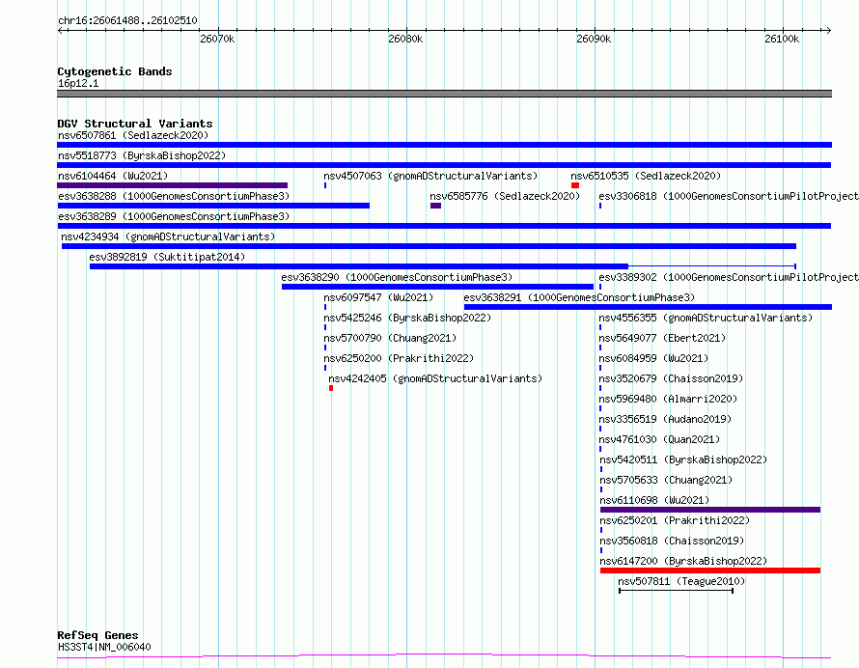Click the 26100k ruler position label
859x668 pixels.
782,39
